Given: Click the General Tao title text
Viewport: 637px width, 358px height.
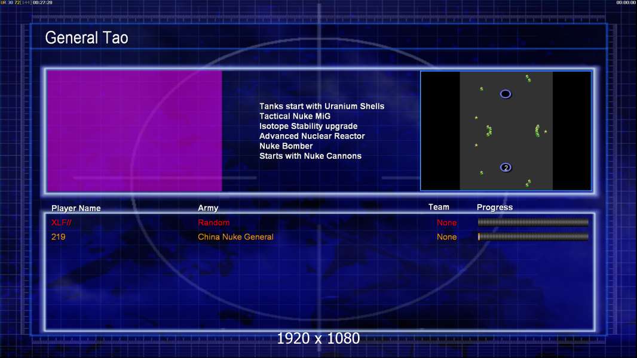Looking at the screenshot, I should [x=87, y=38].
